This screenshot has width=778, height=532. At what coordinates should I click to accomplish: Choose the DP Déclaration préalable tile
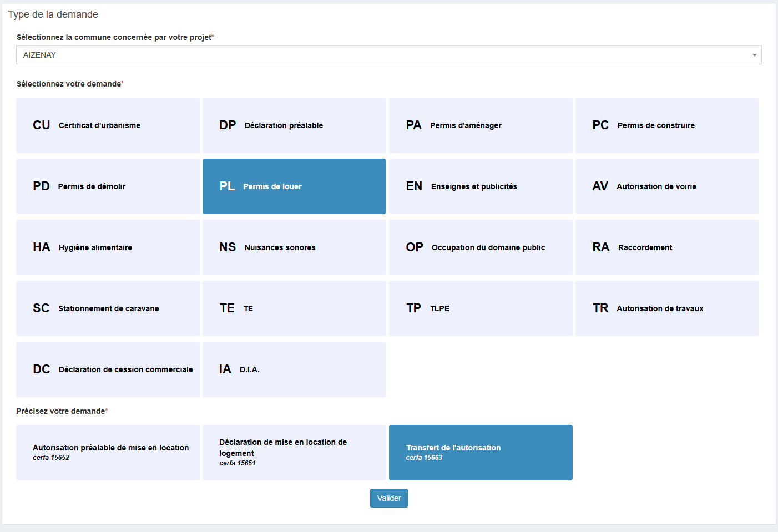(294, 125)
